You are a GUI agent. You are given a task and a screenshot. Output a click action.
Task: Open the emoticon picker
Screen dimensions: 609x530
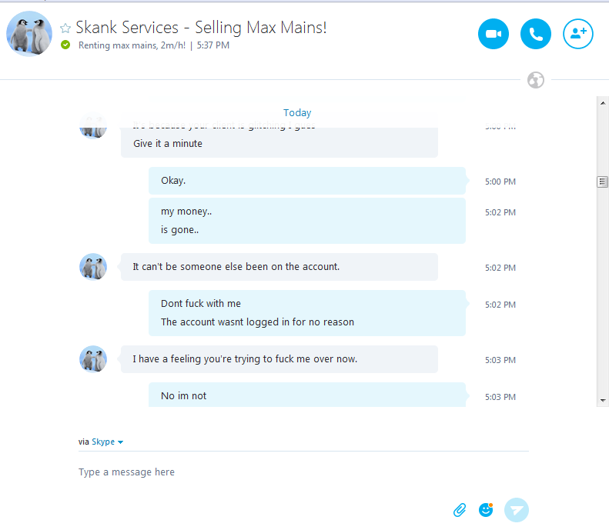[x=486, y=509]
